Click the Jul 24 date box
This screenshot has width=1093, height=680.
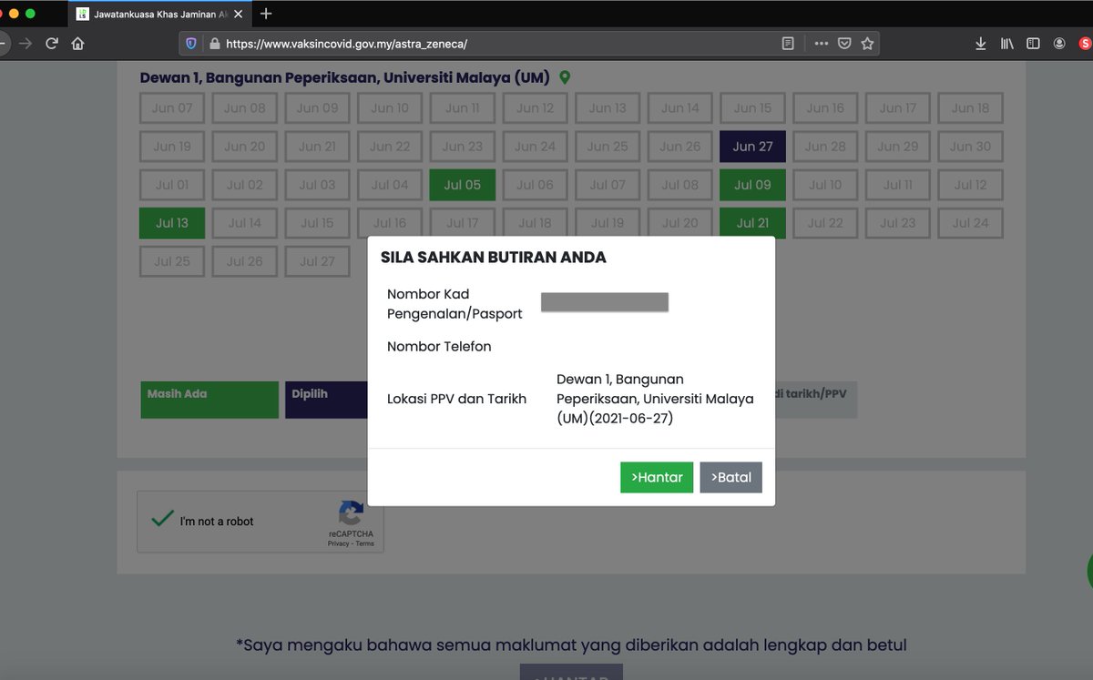coord(970,223)
